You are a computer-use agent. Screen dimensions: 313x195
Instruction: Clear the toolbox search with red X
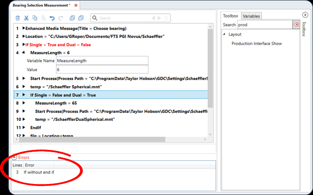[x=296, y=25]
